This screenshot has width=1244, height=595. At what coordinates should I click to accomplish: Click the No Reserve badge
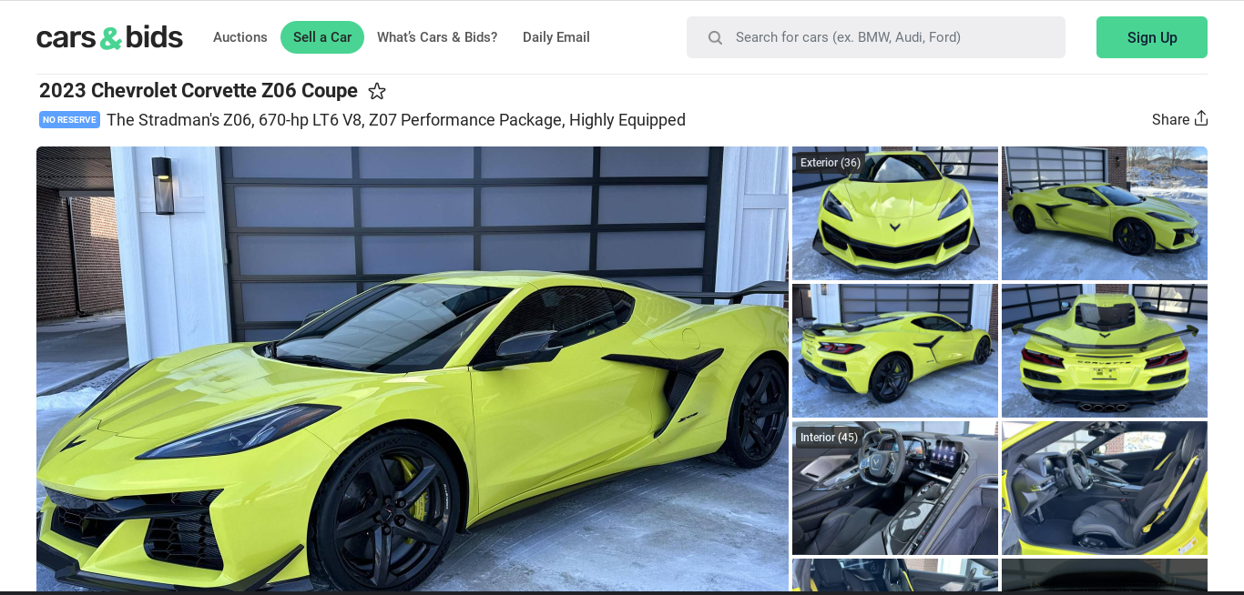click(69, 119)
